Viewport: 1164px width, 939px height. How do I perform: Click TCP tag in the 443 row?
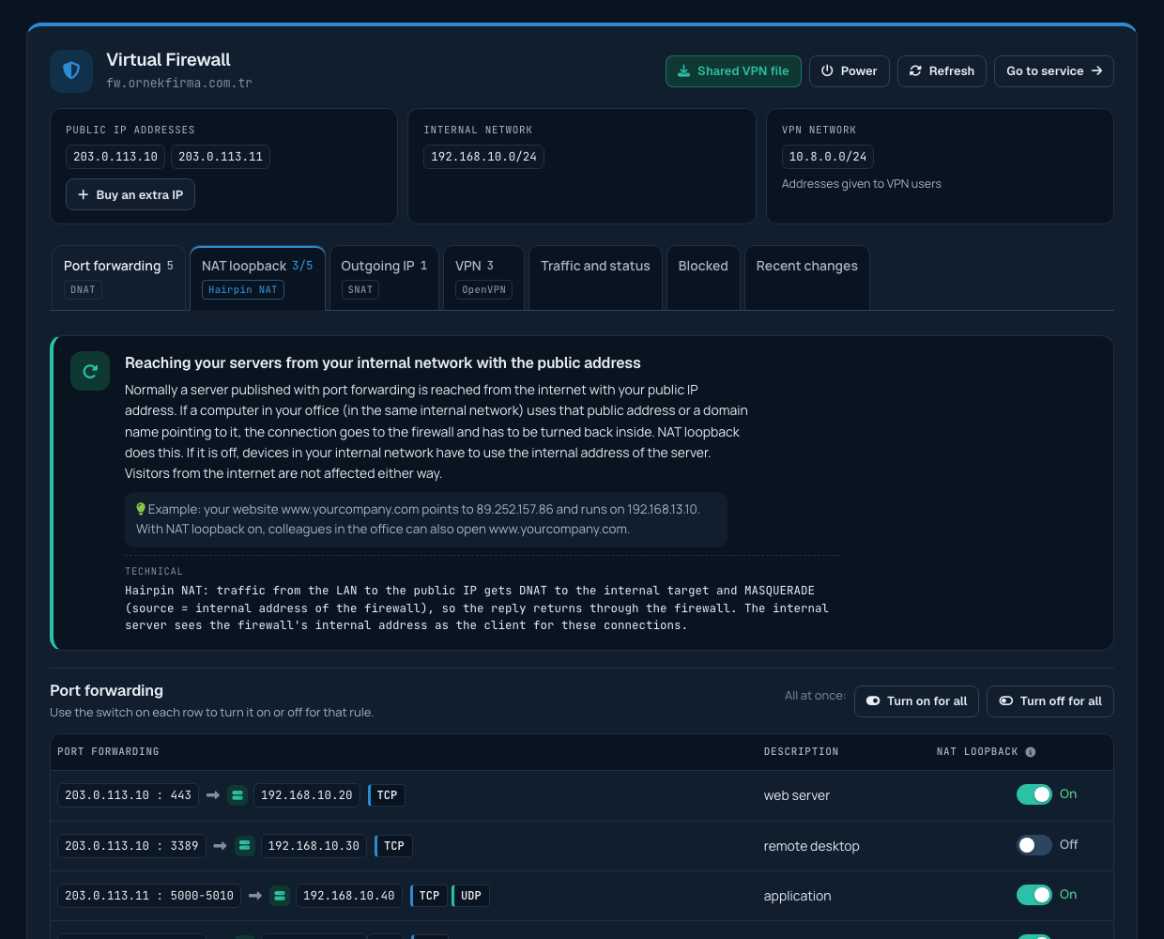[387, 795]
